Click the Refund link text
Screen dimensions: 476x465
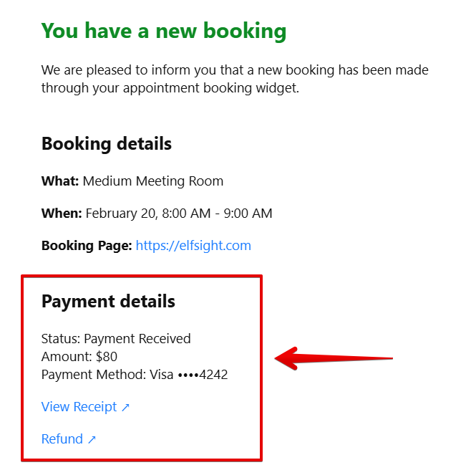[62, 439]
